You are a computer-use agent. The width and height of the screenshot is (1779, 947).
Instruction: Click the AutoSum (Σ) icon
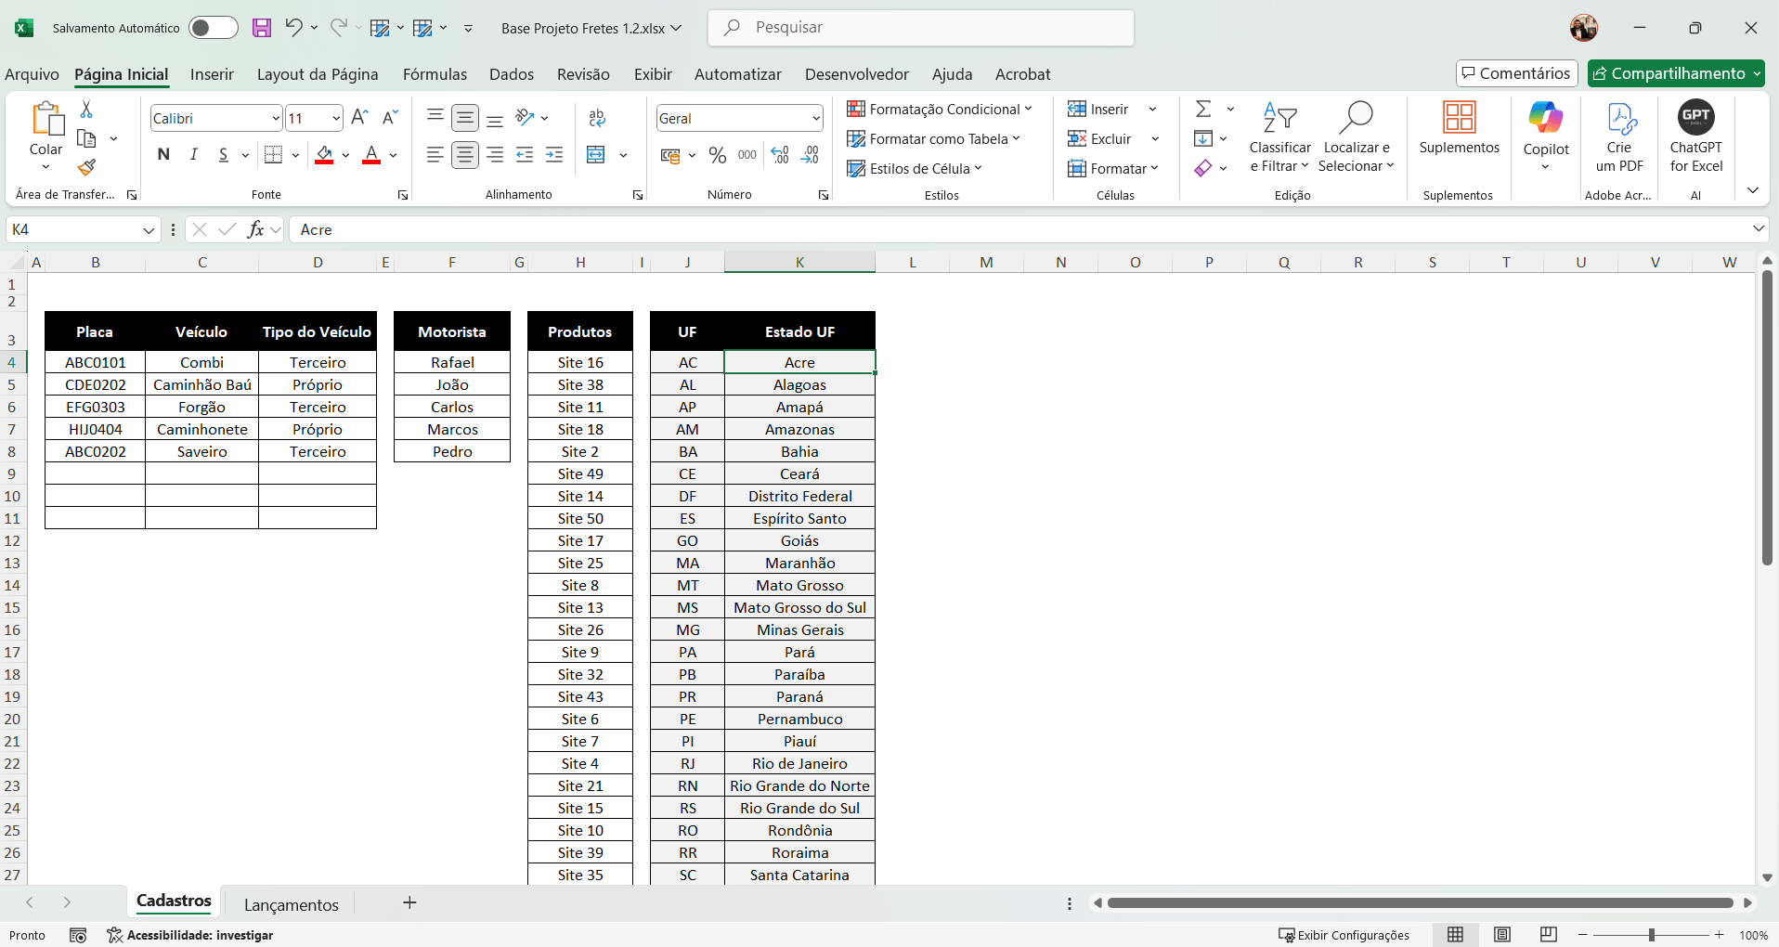pyautogui.click(x=1203, y=108)
